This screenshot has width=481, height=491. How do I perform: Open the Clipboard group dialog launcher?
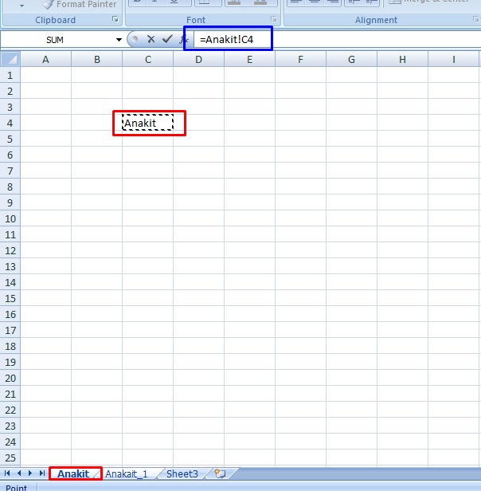point(115,20)
